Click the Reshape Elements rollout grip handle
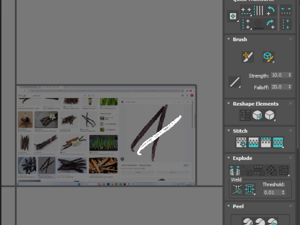This screenshot has height=225, width=300. [x=291, y=103]
